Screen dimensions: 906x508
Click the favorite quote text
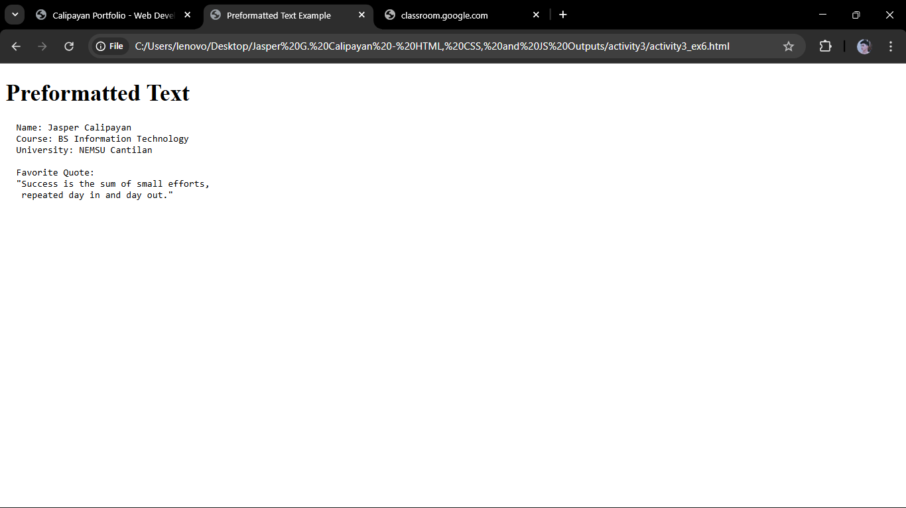[x=113, y=183]
